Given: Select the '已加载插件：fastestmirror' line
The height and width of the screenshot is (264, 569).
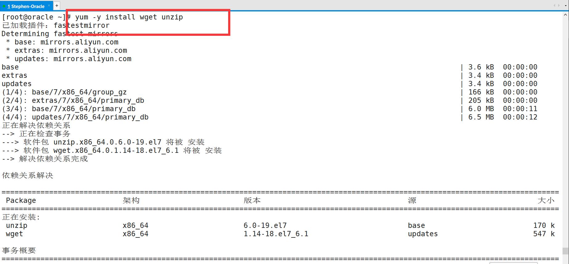Looking at the screenshot, I should click(x=56, y=25).
